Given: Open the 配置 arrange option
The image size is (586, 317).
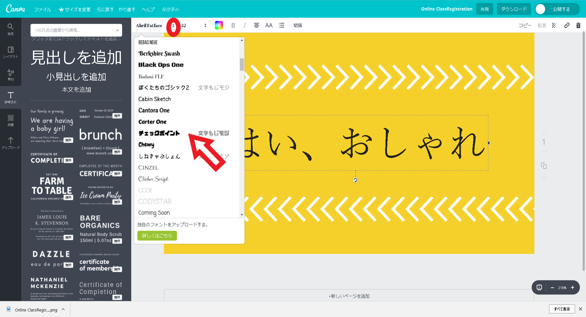Looking at the screenshot, I should pyautogui.click(x=542, y=26).
